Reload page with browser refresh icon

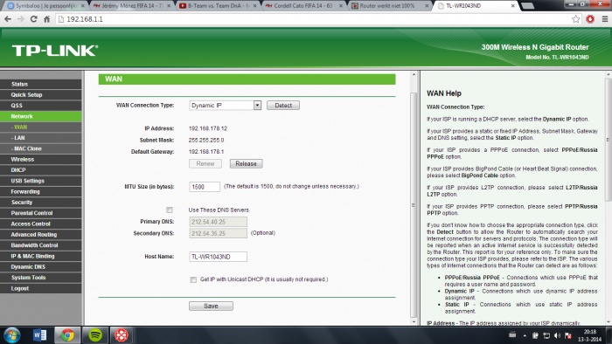point(34,19)
